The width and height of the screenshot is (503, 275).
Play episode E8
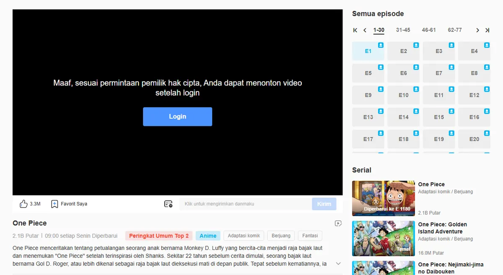coord(474,73)
